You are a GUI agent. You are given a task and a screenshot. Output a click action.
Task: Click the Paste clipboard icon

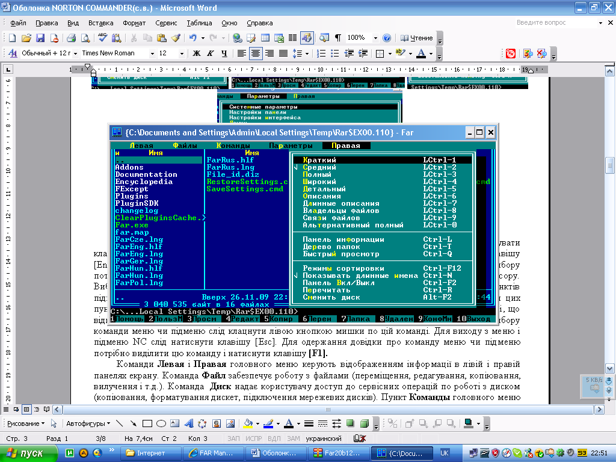161,38
